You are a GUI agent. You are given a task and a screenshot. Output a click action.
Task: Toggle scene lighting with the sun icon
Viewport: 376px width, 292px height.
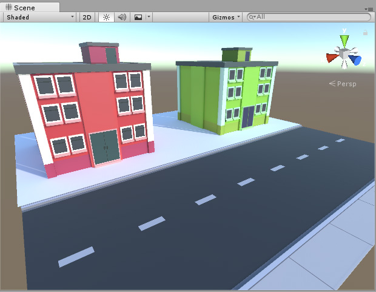click(x=106, y=17)
